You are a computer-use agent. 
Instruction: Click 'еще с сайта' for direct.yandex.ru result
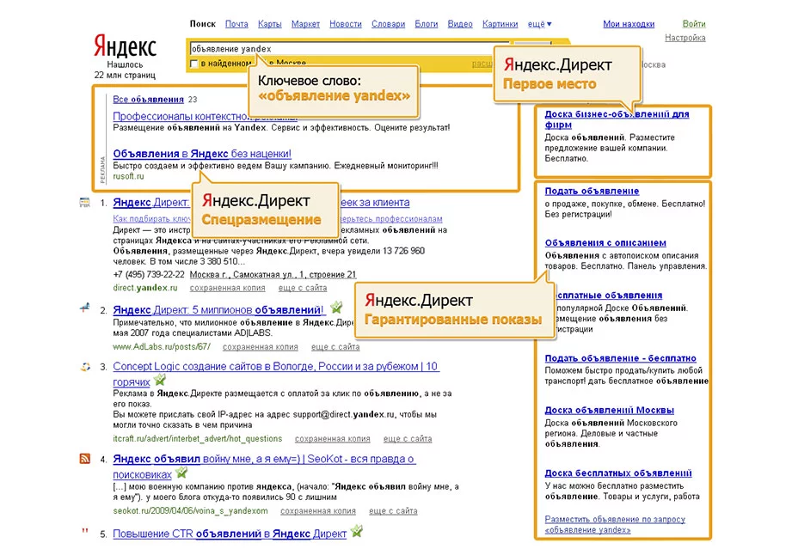[x=303, y=288]
